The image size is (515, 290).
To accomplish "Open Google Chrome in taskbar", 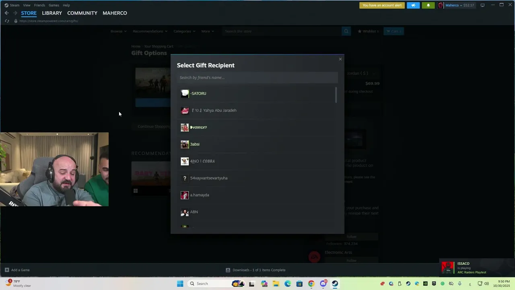I will pyautogui.click(x=311, y=284).
